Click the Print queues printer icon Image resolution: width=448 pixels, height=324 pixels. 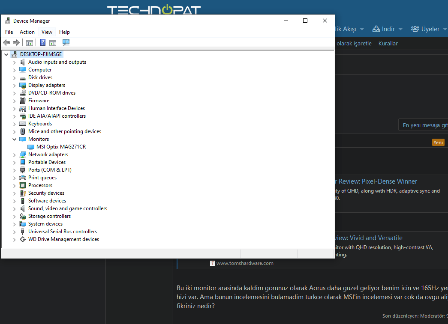pyautogui.click(x=23, y=178)
